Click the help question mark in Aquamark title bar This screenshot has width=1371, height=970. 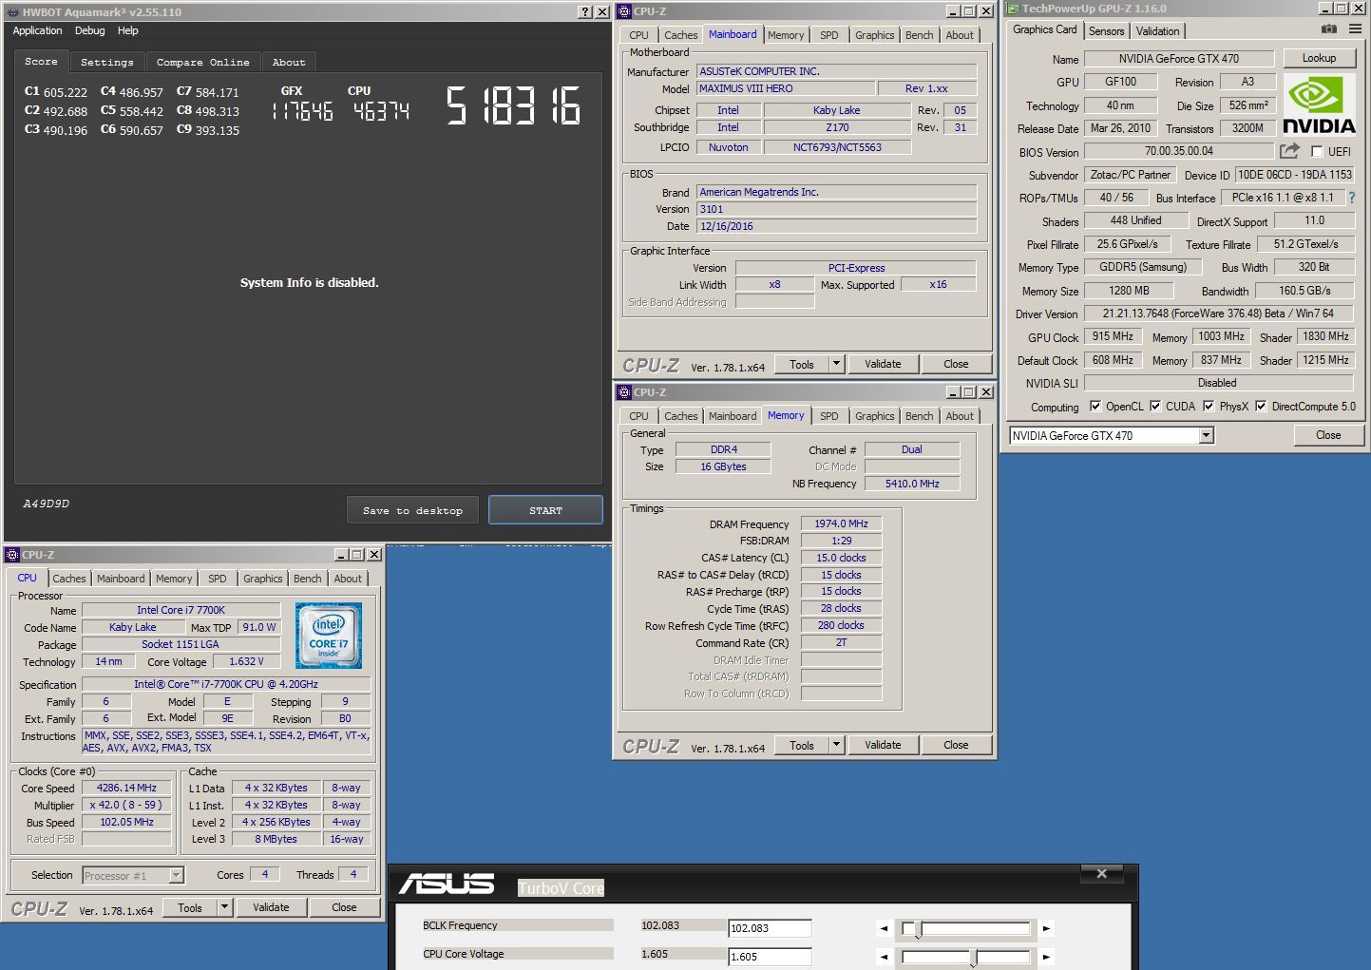[x=585, y=11]
